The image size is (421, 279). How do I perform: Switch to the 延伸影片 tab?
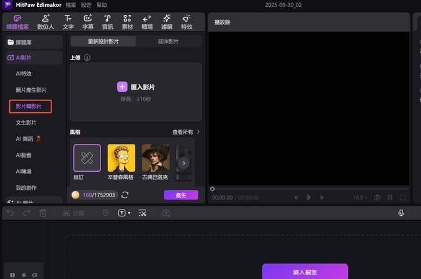168,42
